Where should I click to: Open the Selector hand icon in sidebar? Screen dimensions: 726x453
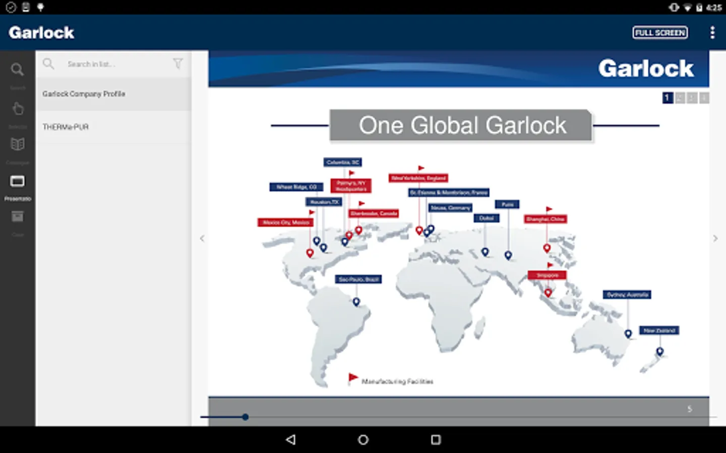point(18,108)
